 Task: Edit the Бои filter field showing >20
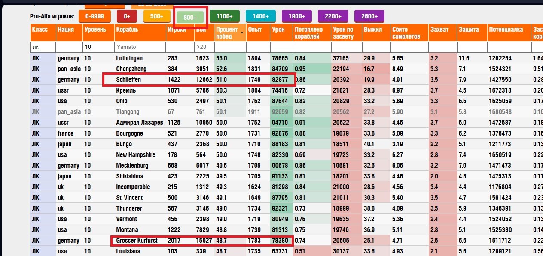pyautogui.click(x=203, y=47)
